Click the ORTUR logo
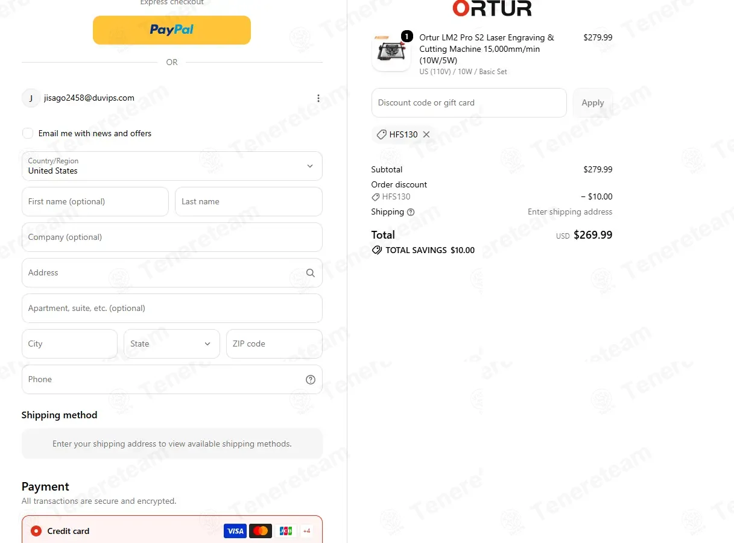The height and width of the screenshot is (543, 734). click(x=492, y=8)
